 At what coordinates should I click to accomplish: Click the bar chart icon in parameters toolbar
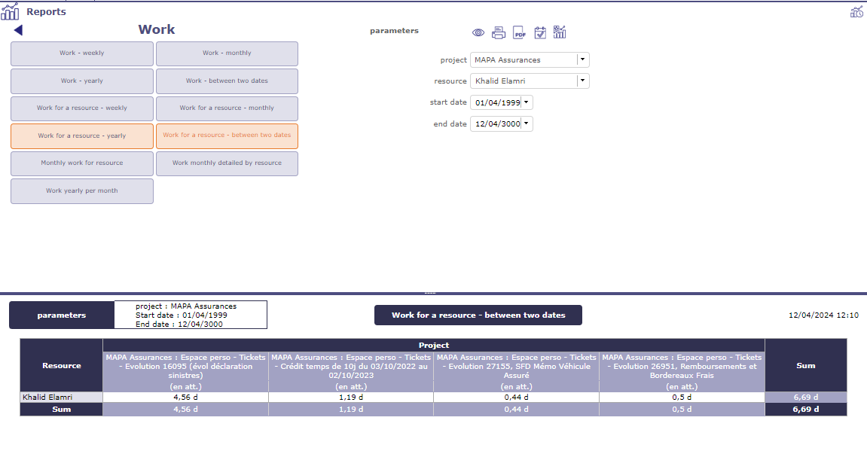pyautogui.click(x=560, y=32)
